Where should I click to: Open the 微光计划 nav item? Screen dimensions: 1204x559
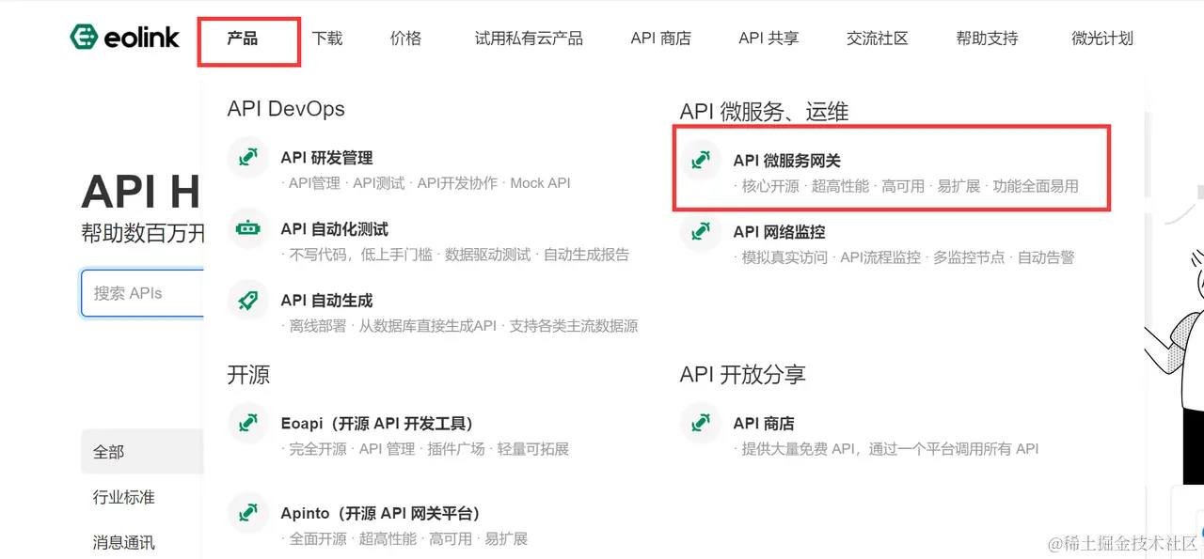1102,39
